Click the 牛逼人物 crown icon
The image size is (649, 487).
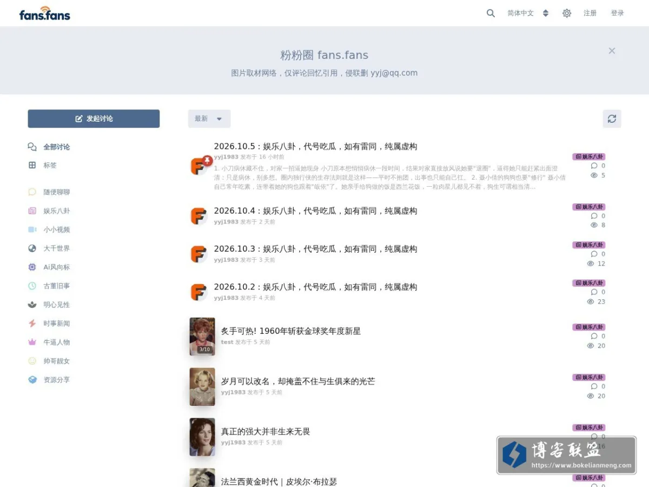pos(32,342)
